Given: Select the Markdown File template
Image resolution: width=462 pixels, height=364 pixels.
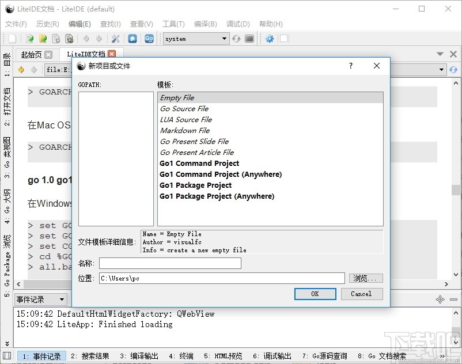Looking at the screenshot, I should coord(270,131).
